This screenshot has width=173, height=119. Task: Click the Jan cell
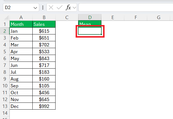(21, 31)
